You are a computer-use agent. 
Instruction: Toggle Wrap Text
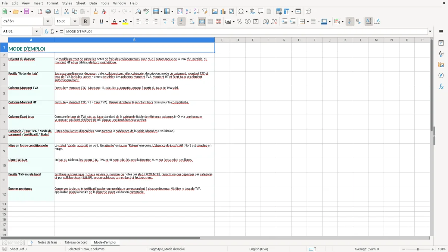pyautogui.click(x=192, y=22)
